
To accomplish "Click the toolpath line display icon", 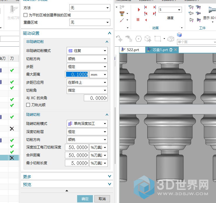I will pyautogui.click(x=122, y=20).
